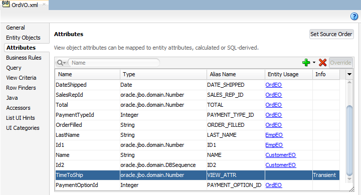Open CustomerEO link in Name row
Image resolution: width=361 pixels, height=195 pixels.
[280, 155]
